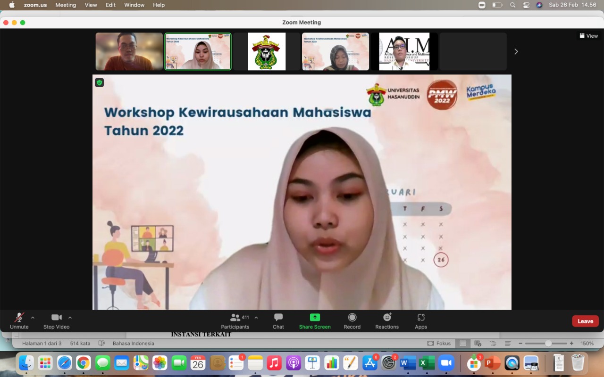Open PowerPoint from the Dock
Viewport: 604px width, 377px height.
493,363
